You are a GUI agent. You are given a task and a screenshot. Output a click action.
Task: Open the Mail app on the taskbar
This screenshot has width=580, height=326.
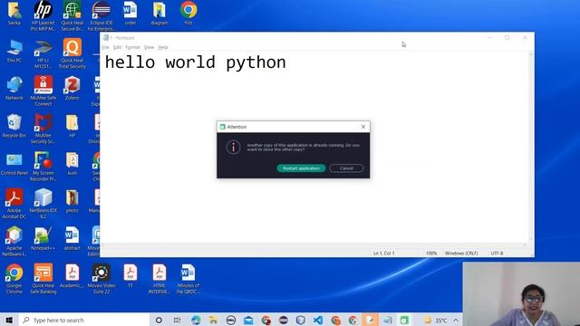(248, 320)
